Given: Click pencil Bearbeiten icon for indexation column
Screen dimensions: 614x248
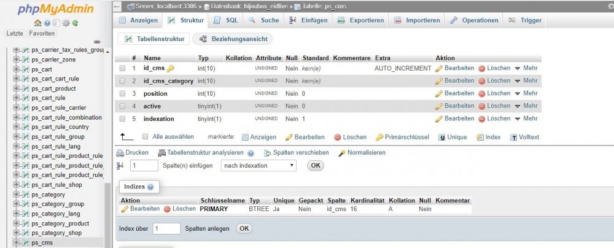Looking at the screenshot, I should point(439,118).
